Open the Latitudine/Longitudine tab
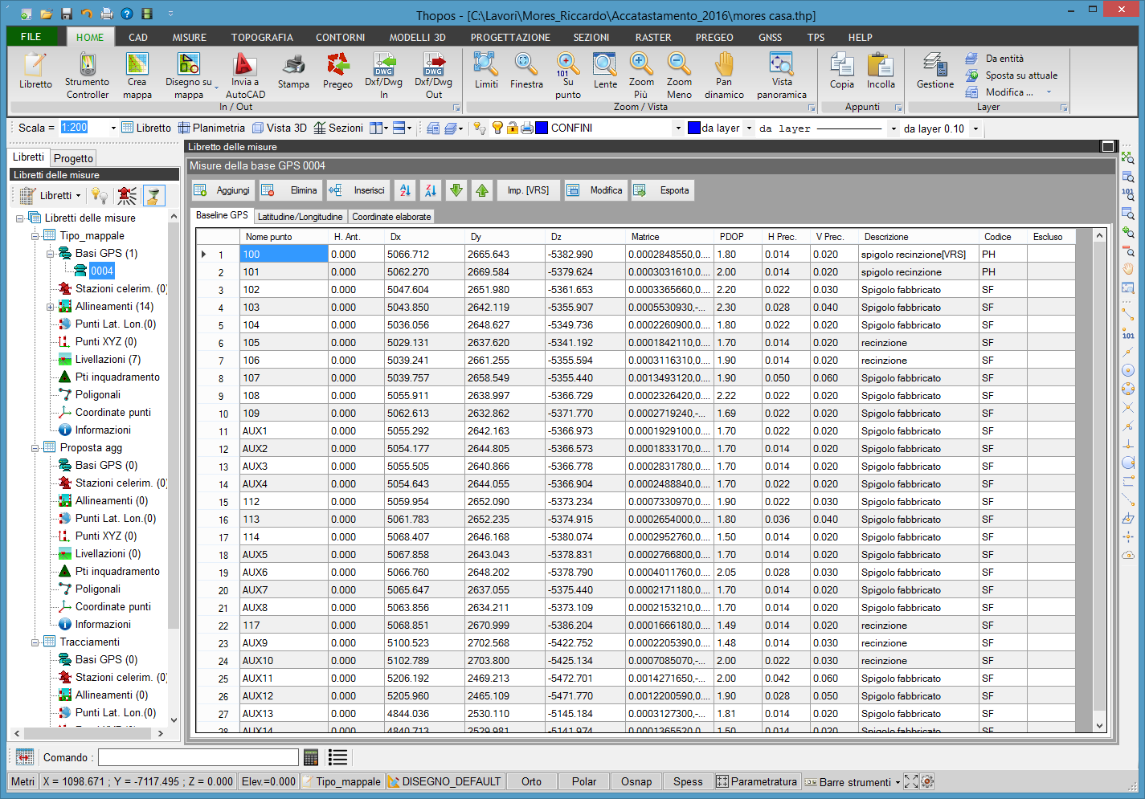 [300, 217]
